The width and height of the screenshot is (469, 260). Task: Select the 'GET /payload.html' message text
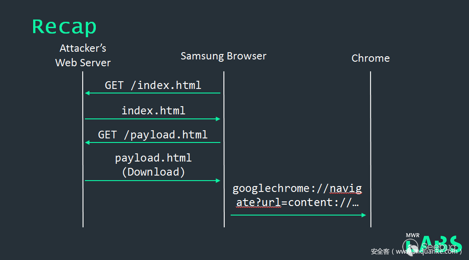click(153, 135)
